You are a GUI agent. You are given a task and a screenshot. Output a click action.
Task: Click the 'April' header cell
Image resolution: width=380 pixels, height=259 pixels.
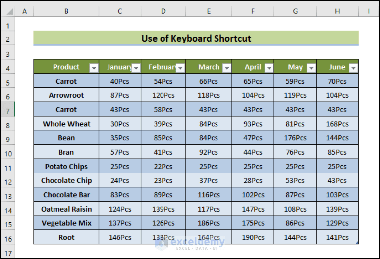pyautogui.click(x=253, y=67)
